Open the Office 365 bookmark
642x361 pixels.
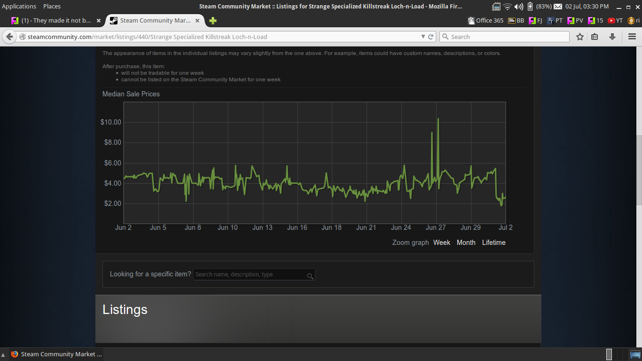click(485, 21)
